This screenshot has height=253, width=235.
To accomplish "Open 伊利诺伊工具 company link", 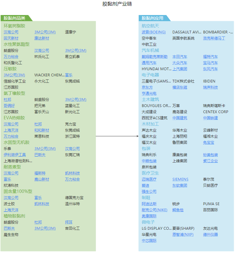I will tap(15, 155).
